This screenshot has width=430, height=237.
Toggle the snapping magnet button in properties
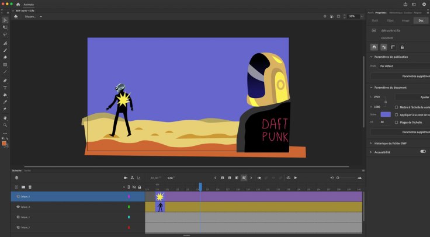[374, 47]
